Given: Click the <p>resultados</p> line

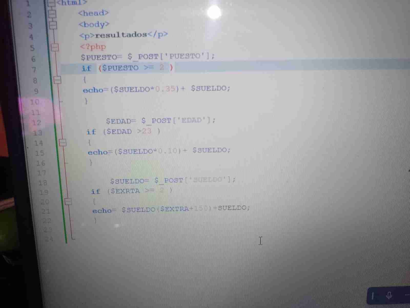Looking at the screenshot, I should (124, 35).
